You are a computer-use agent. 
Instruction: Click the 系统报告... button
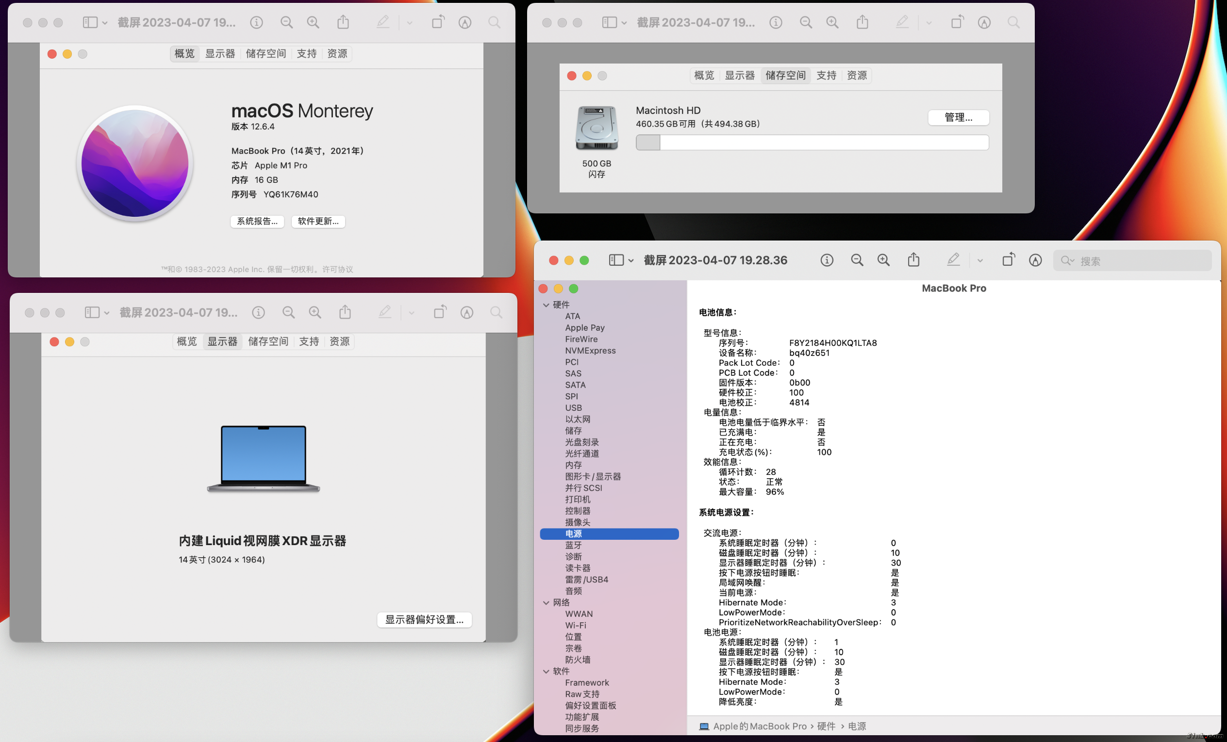click(x=257, y=222)
